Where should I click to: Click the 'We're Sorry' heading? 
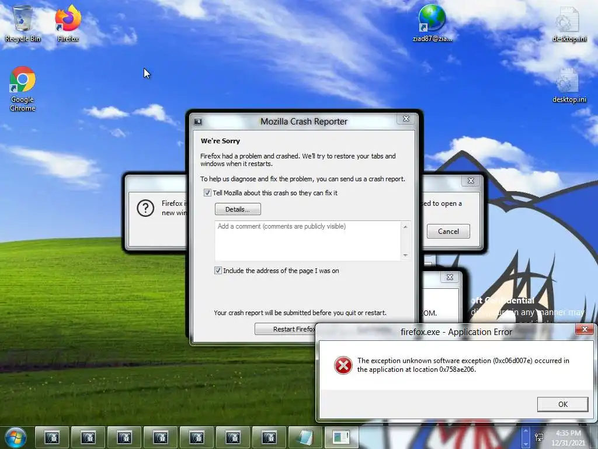tap(220, 141)
